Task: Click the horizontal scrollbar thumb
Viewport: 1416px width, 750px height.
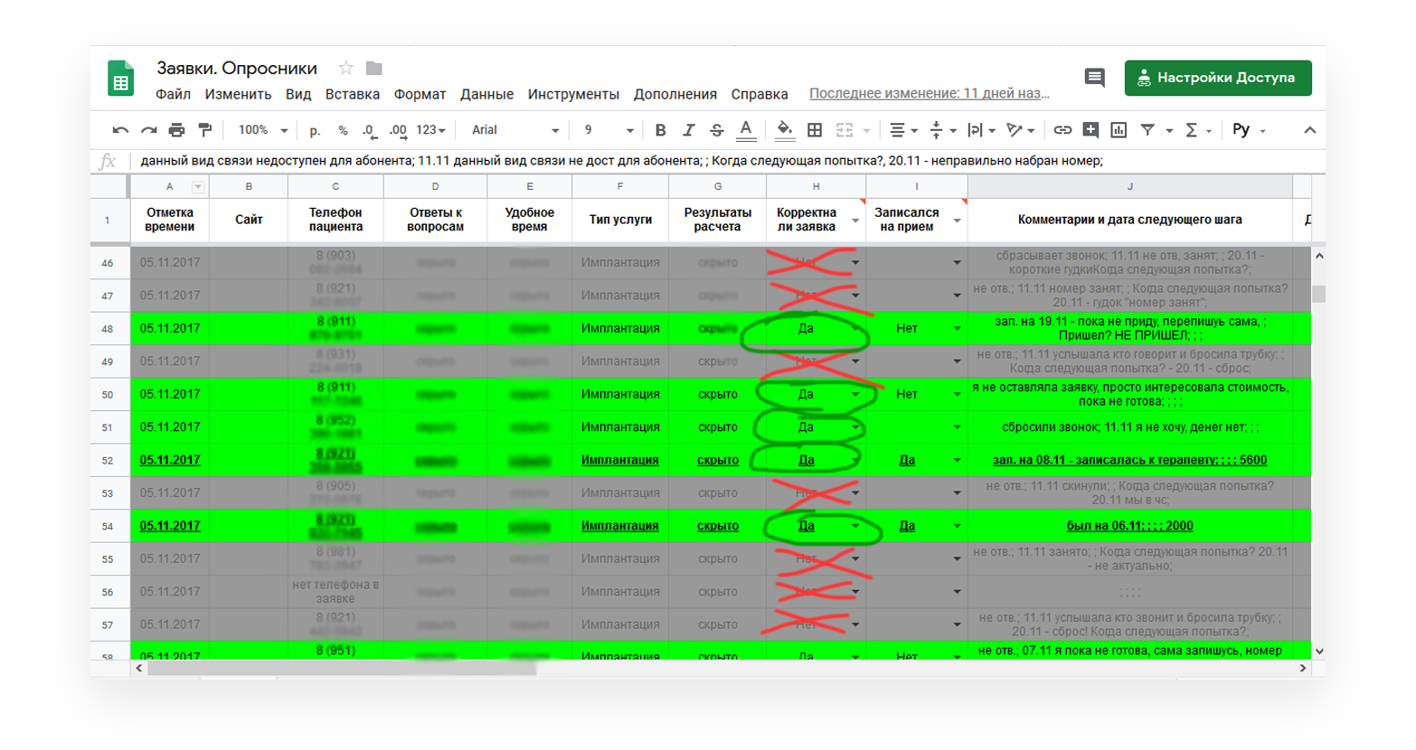Action: coord(342,669)
